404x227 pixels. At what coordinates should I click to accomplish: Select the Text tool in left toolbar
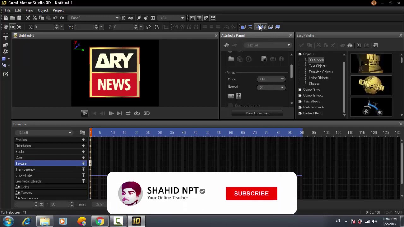6,38
